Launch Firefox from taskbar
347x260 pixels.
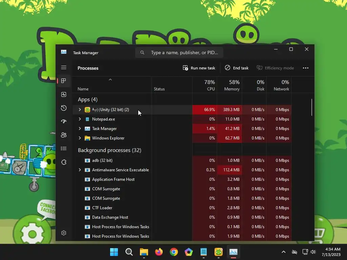[159, 252]
